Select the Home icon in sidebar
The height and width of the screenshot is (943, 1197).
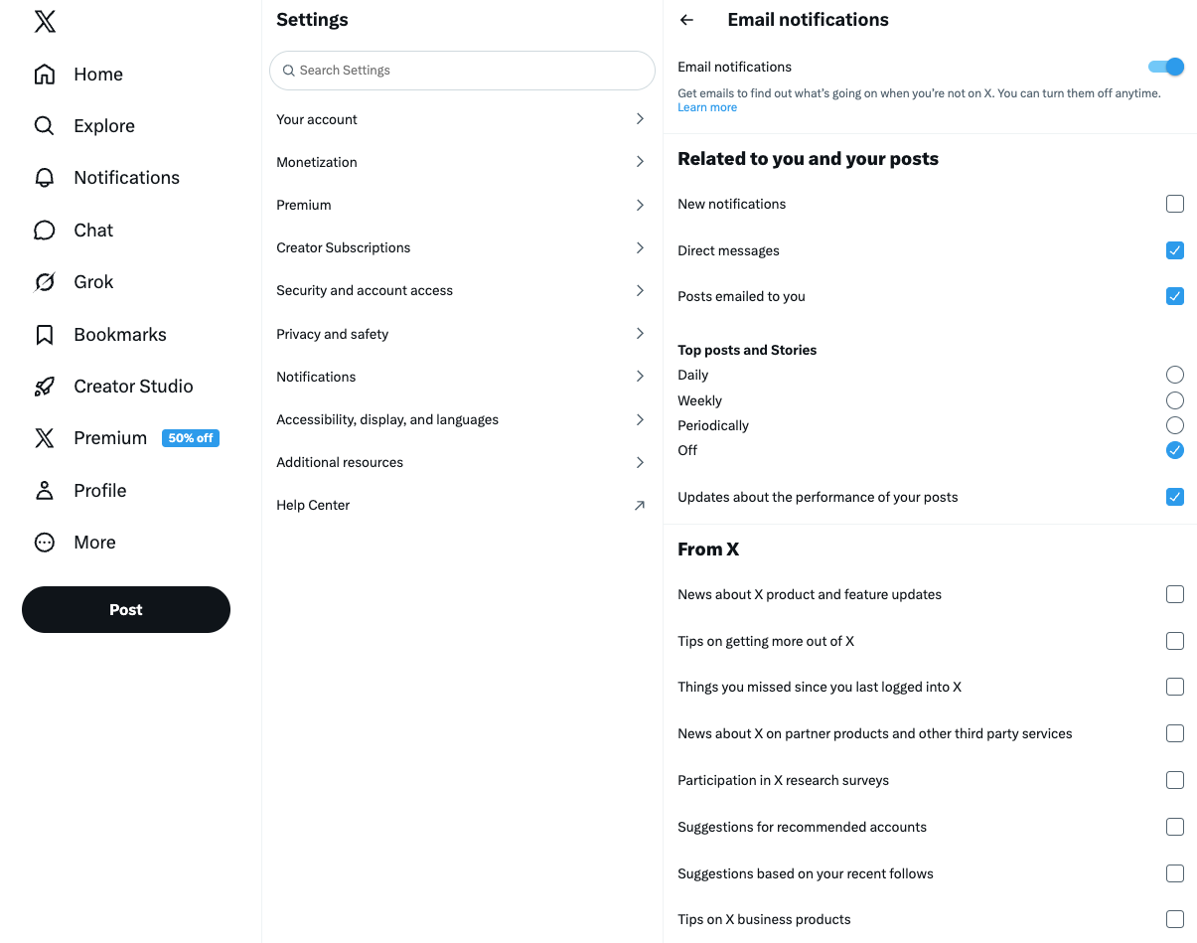pyautogui.click(x=44, y=74)
